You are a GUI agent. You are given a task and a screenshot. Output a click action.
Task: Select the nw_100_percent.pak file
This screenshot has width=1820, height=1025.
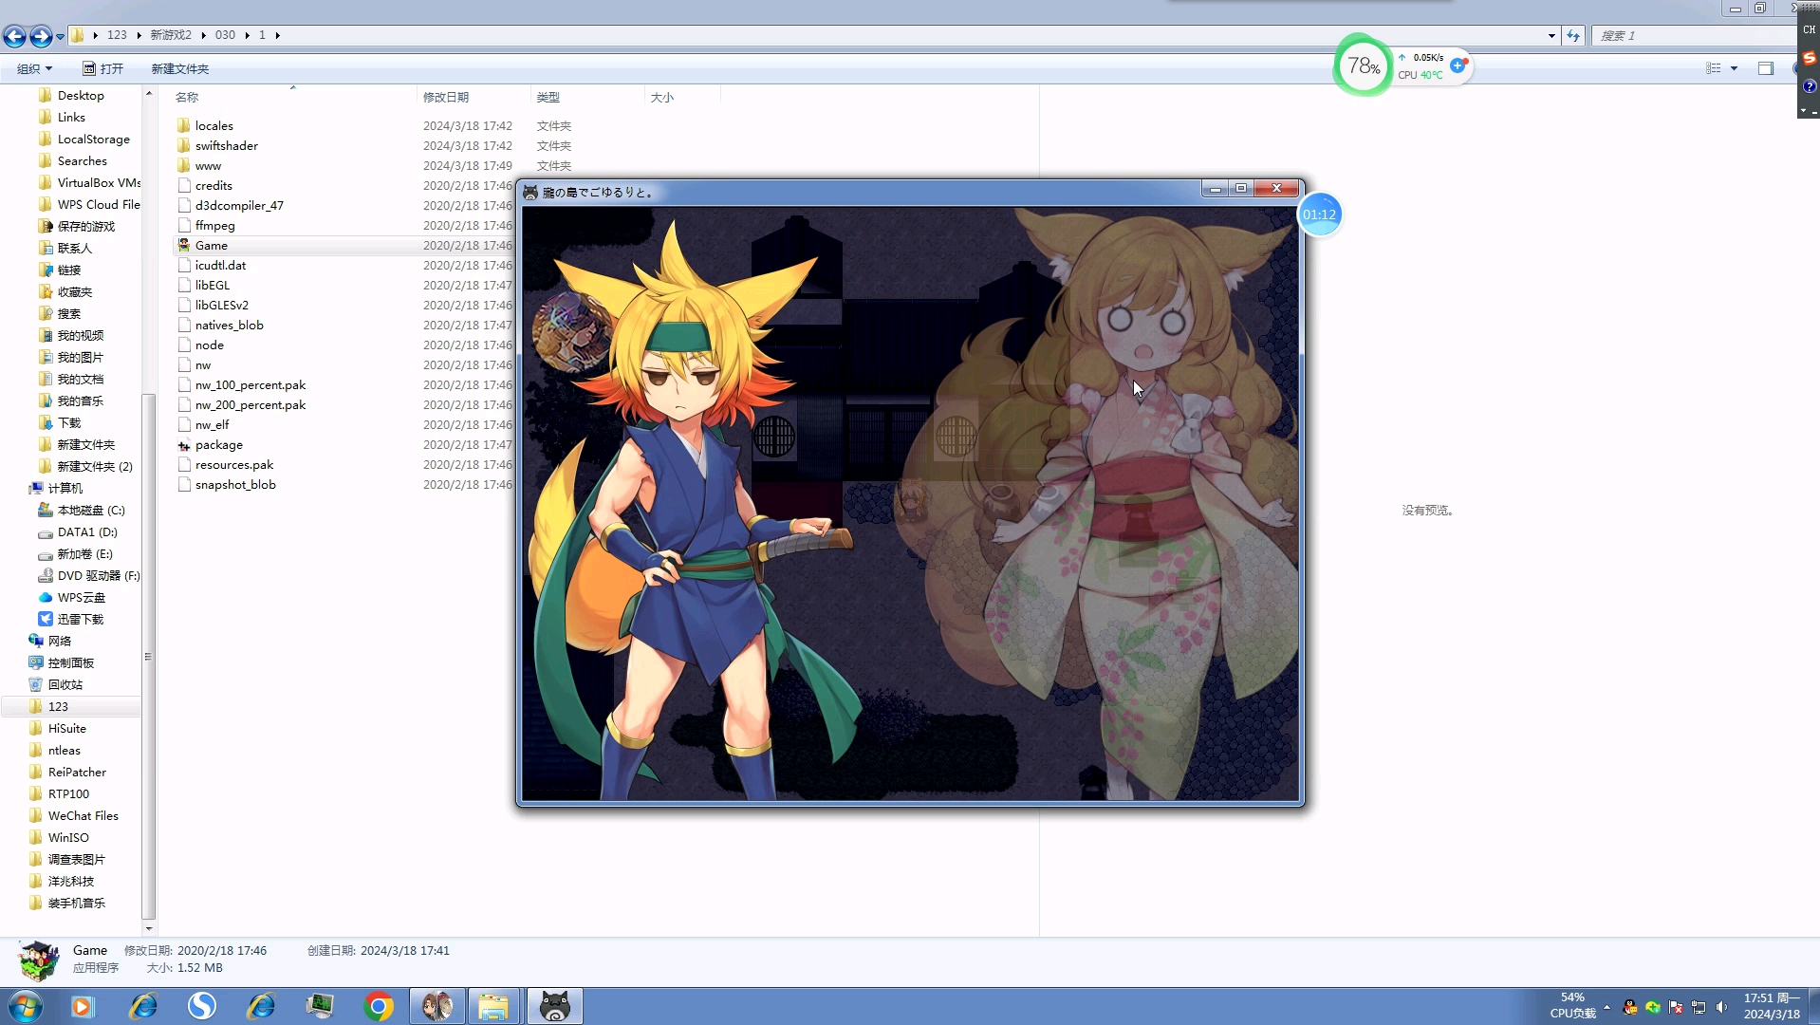251,385
